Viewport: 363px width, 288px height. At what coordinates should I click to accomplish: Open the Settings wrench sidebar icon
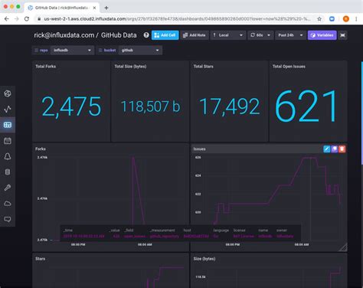tap(8, 188)
